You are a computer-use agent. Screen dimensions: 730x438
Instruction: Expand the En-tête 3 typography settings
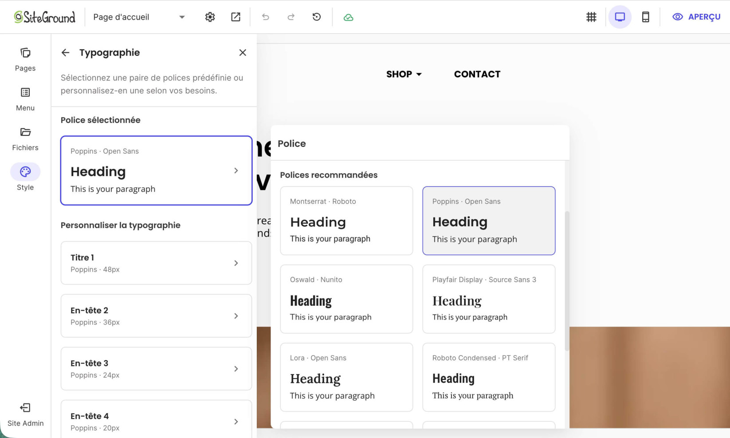[x=156, y=369]
